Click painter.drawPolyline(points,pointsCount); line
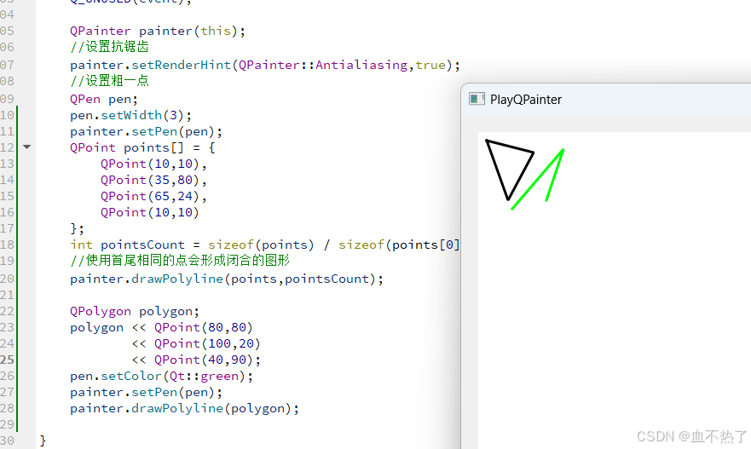 [x=227, y=279]
